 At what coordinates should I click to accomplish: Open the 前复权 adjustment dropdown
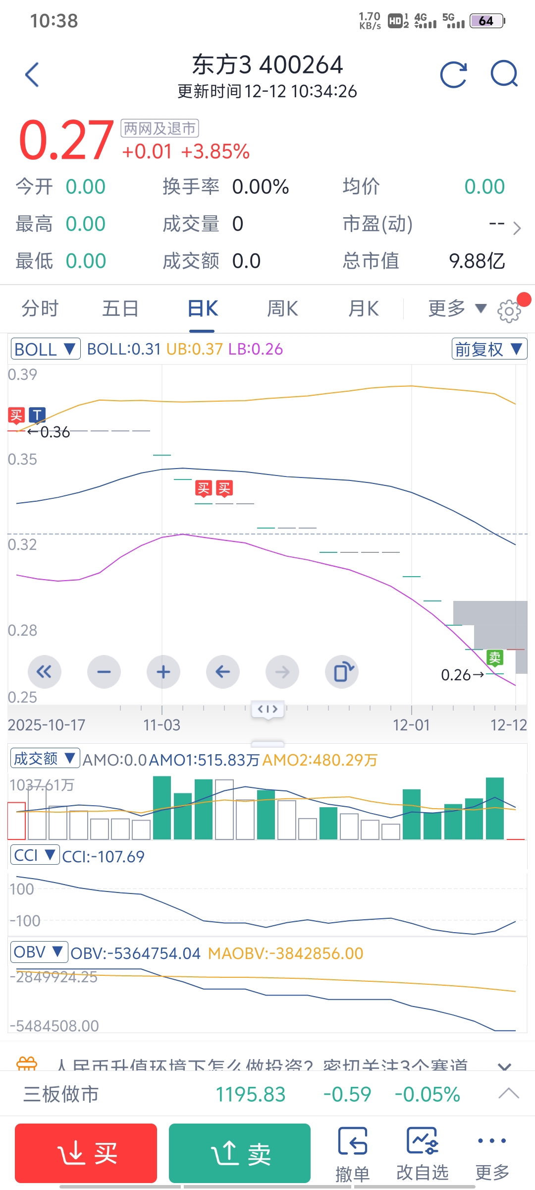489,349
